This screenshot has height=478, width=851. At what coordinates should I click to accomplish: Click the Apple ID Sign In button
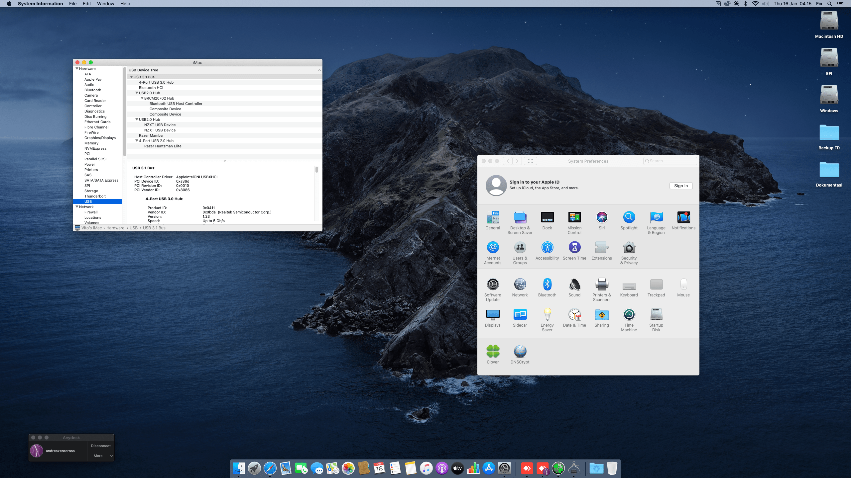pyautogui.click(x=680, y=186)
